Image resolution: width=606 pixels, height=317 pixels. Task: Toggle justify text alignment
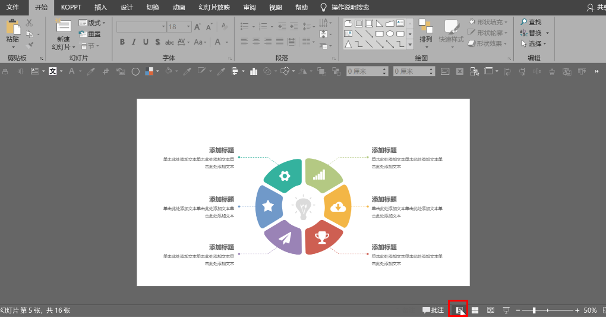(x=279, y=42)
